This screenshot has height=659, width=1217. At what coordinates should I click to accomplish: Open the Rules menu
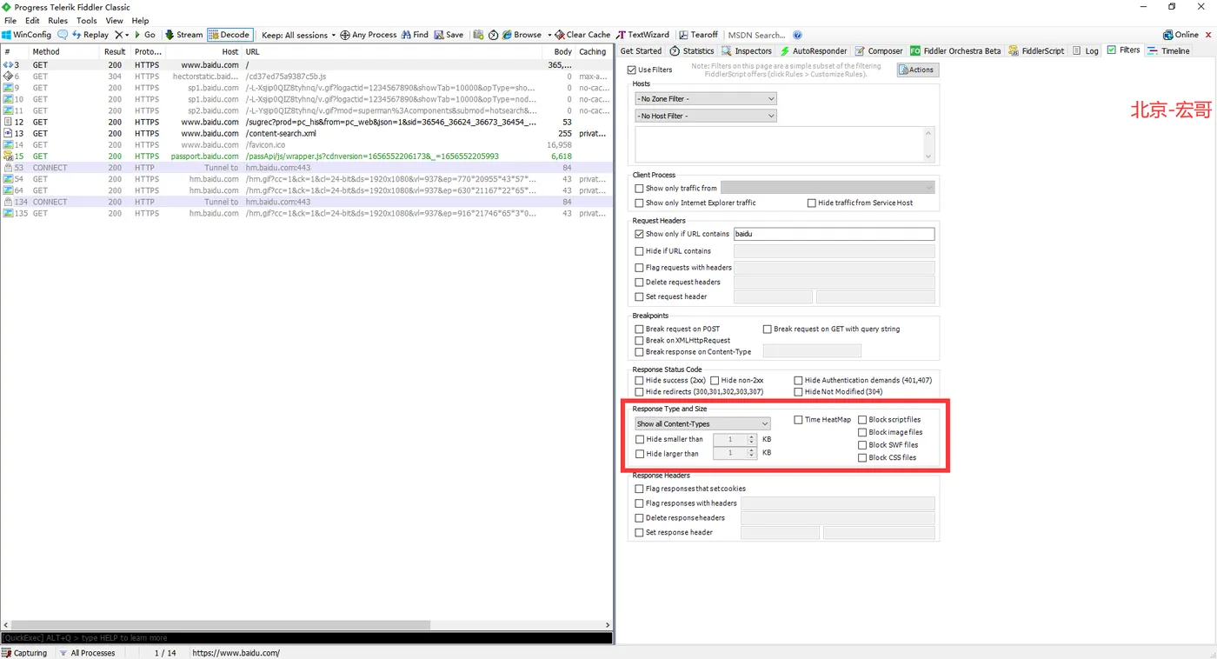pos(58,20)
